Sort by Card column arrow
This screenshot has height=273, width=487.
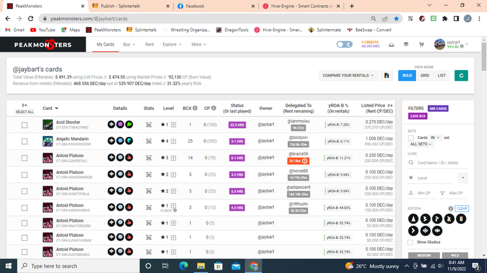56,108
